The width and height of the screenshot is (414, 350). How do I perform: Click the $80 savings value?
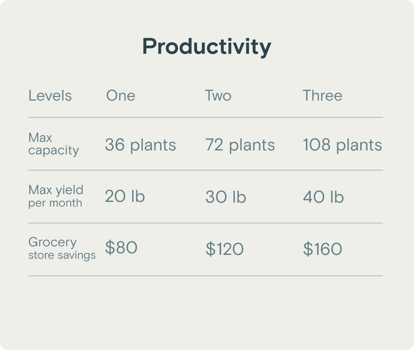tap(121, 248)
